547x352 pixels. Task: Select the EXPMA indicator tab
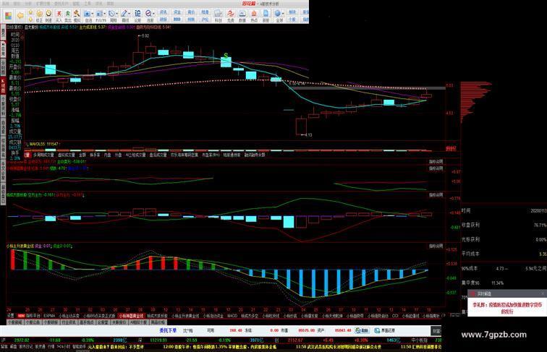(x=49, y=316)
